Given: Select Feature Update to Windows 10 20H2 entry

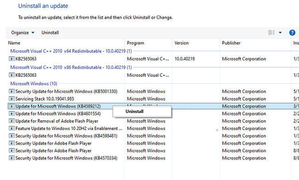Looking at the screenshot, I should [69, 129].
